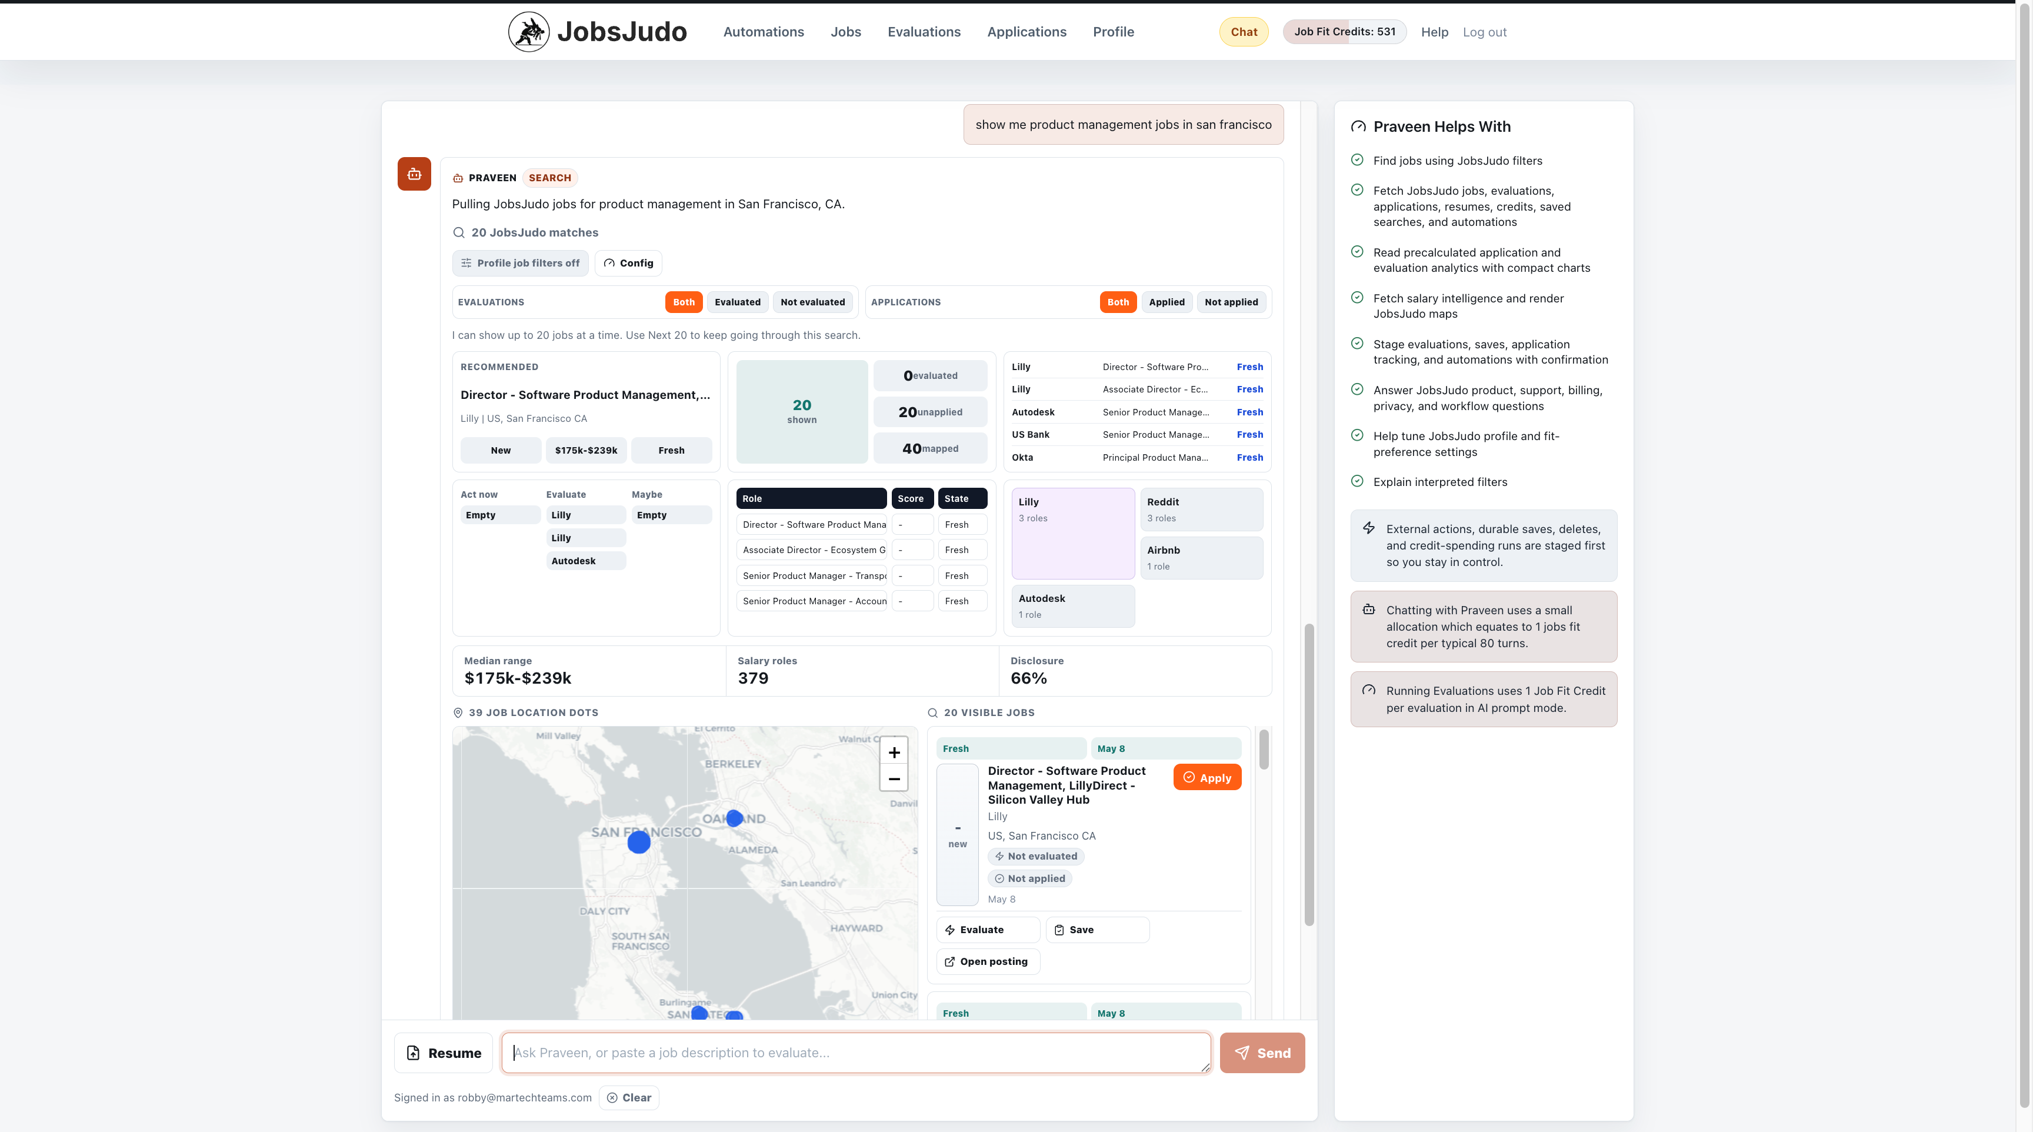This screenshot has width=2033, height=1132.
Task: Click the external link icon on Open posting
Action: [x=950, y=961]
